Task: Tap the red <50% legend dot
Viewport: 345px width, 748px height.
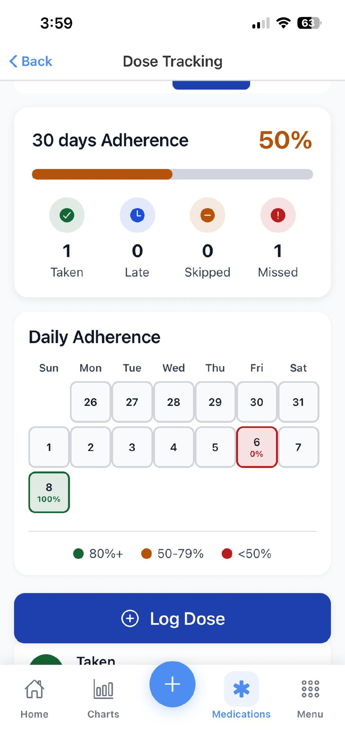Action: point(227,553)
